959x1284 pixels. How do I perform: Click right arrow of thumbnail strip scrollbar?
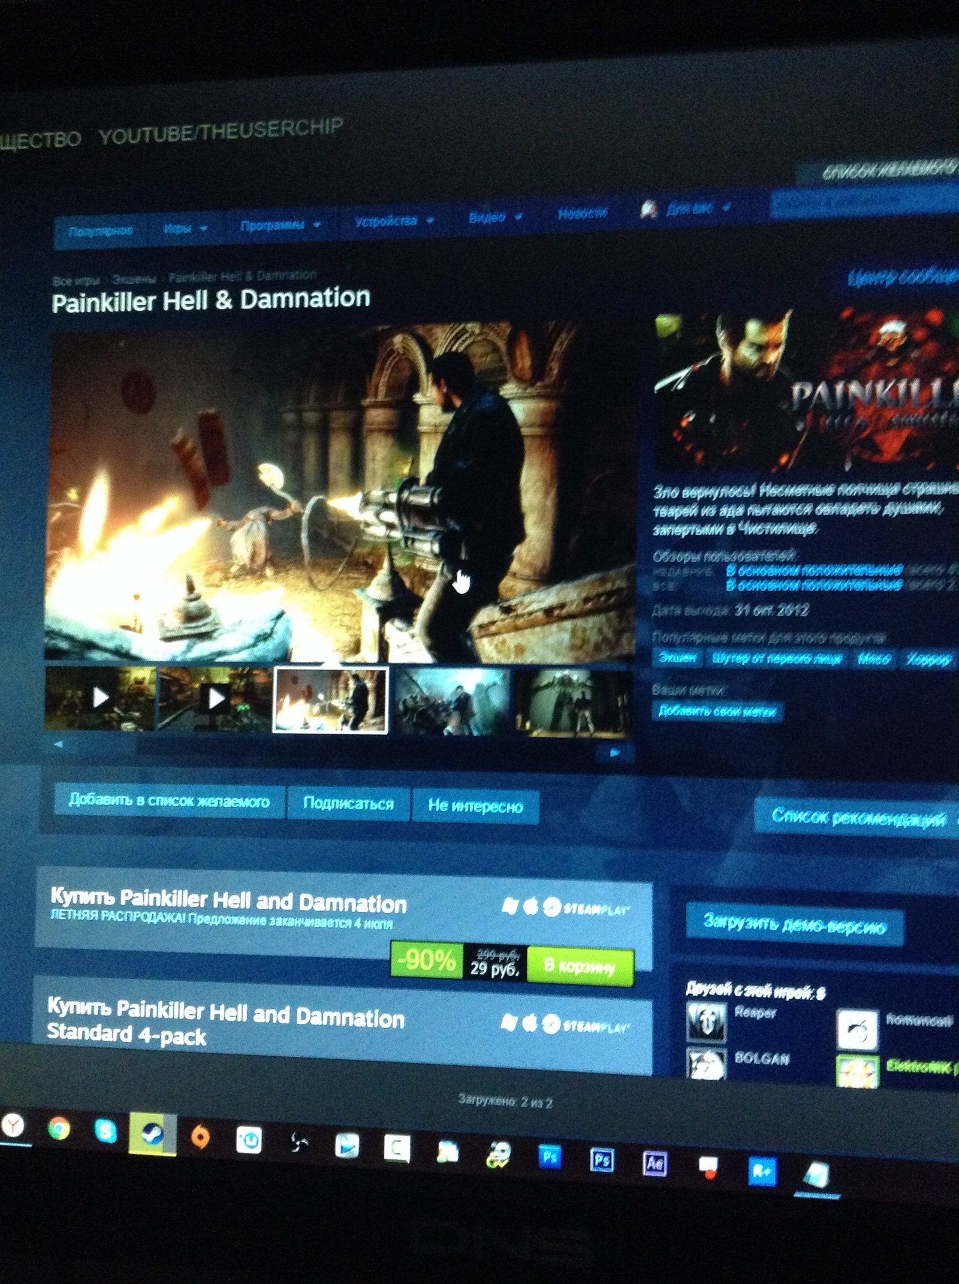pyautogui.click(x=614, y=753)
